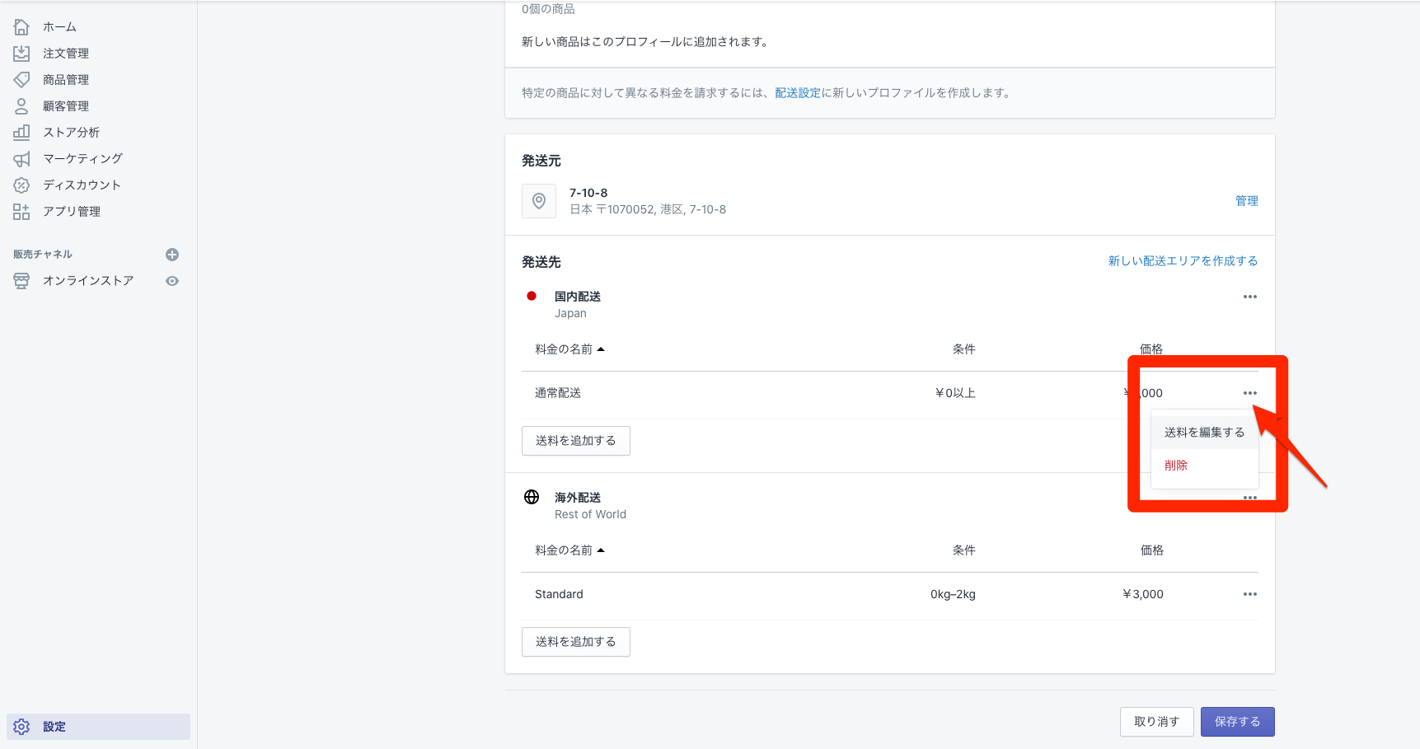The width and height of the screenshot is (1420, 749).
Task: Open Apps via the アプリ管理 grid icon
Action: (x=21, y=212)
